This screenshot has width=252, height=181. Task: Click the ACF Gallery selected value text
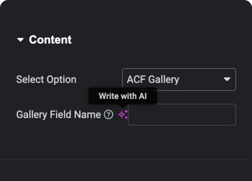pyautogui.click(x=153, y=79)
